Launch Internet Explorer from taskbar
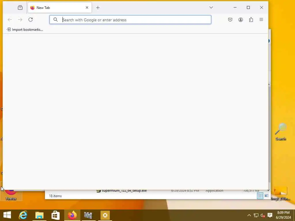This screenshot has width=295, height=221. click(x=23, y=215)
